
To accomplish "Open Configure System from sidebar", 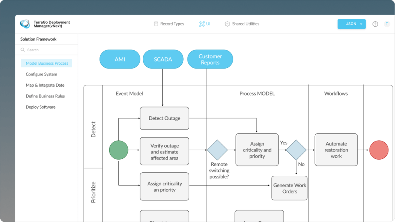I will pos(41,74).
